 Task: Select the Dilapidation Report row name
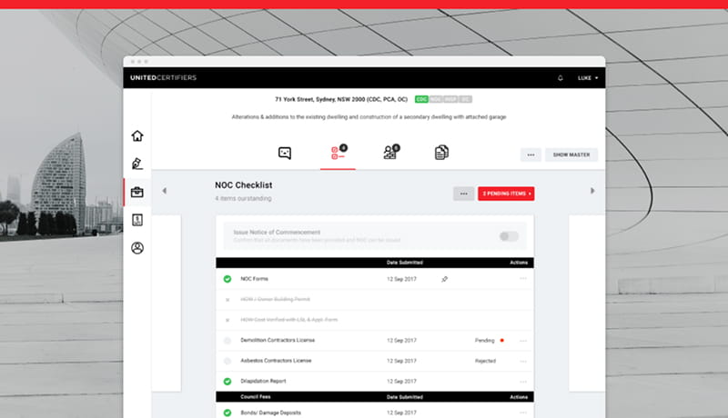tap(263, 381)
